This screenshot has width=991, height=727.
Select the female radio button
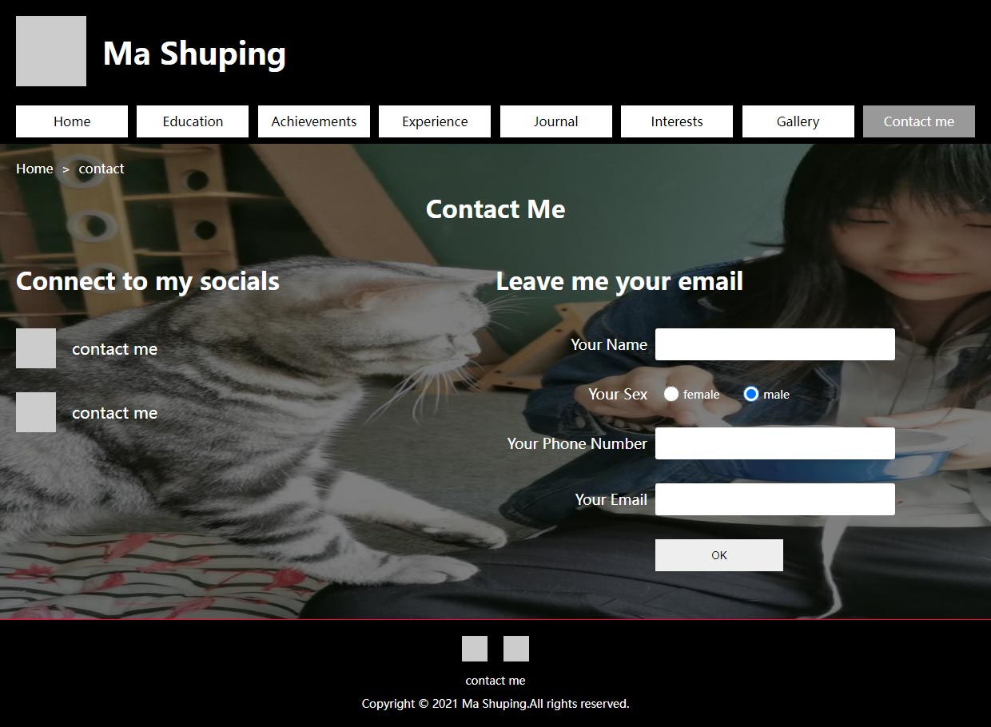[x=671, y=394]
